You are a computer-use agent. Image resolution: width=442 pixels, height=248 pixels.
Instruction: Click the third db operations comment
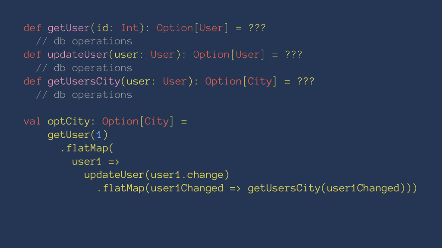point(84,95)
